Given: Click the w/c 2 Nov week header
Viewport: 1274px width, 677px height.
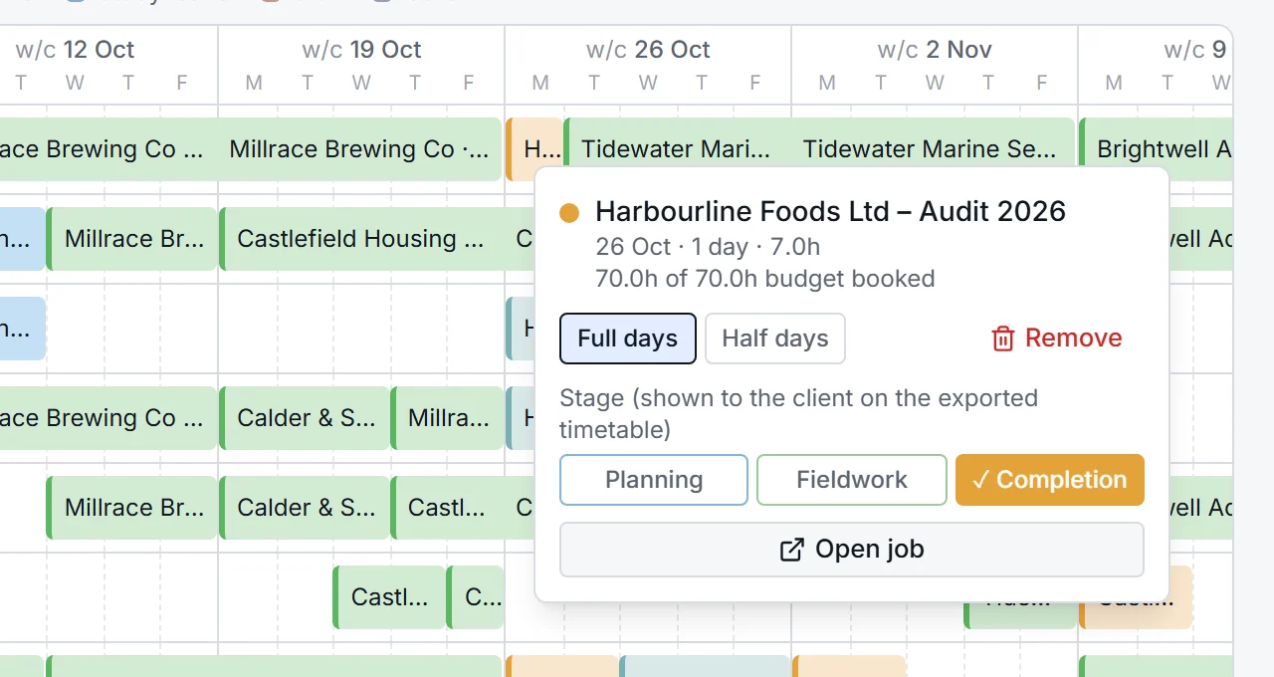Looking at the screenshot, I should (x=935, y=50).
